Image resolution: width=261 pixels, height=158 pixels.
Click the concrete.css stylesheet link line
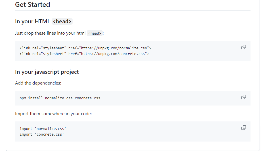tap(84, 54)
